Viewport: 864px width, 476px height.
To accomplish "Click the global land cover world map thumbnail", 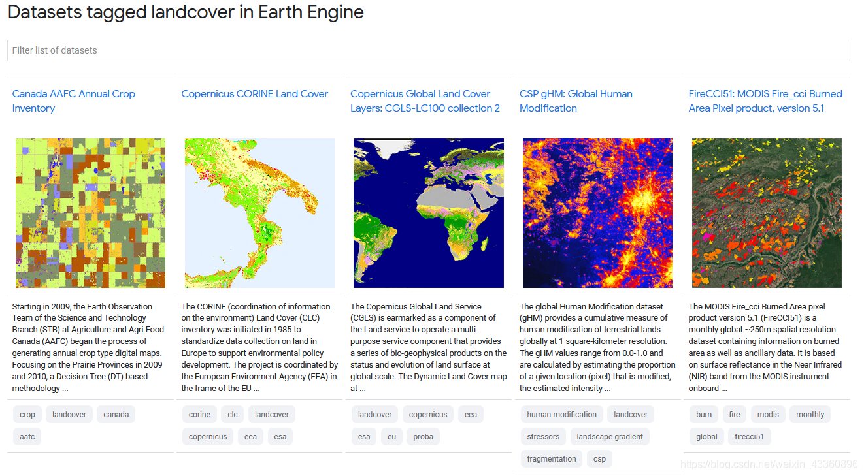I will (x=429, y=213).
